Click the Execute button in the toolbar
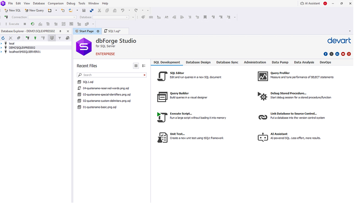Screen dimensions: 354x203 click(x=12, y=24)
